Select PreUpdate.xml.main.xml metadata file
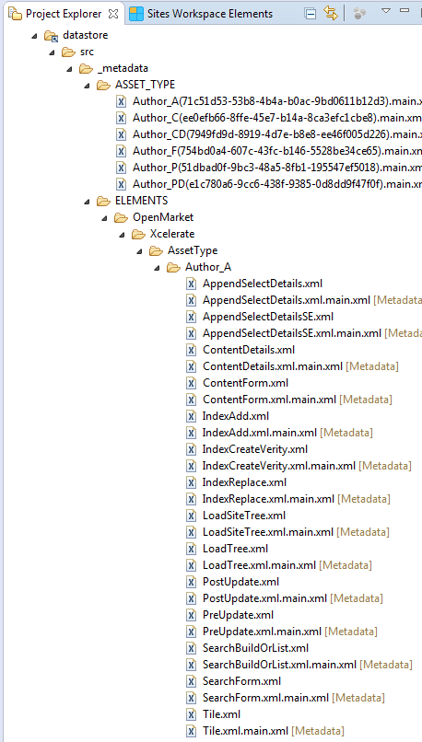This screenshot has height=742, width=422. pos(290,632)
